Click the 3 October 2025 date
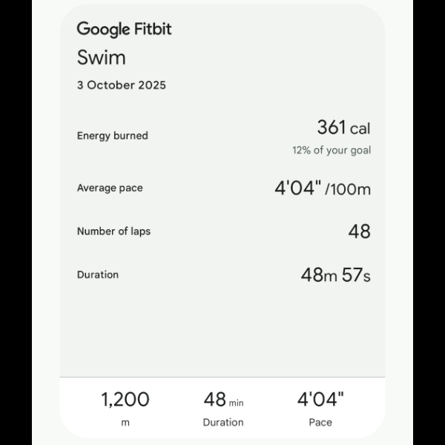The height and width of the screenshot is (445, 445). (122, 85)
